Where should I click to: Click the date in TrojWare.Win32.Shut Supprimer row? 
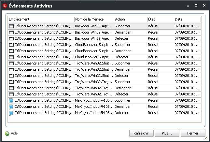click(187, 63)
